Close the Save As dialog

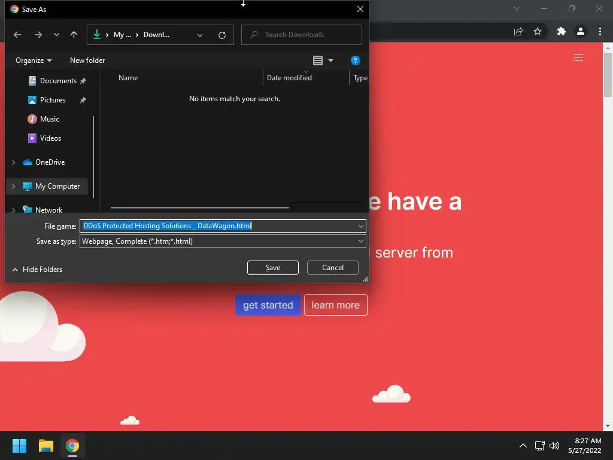pyautogui.click(x=360, y=10)
